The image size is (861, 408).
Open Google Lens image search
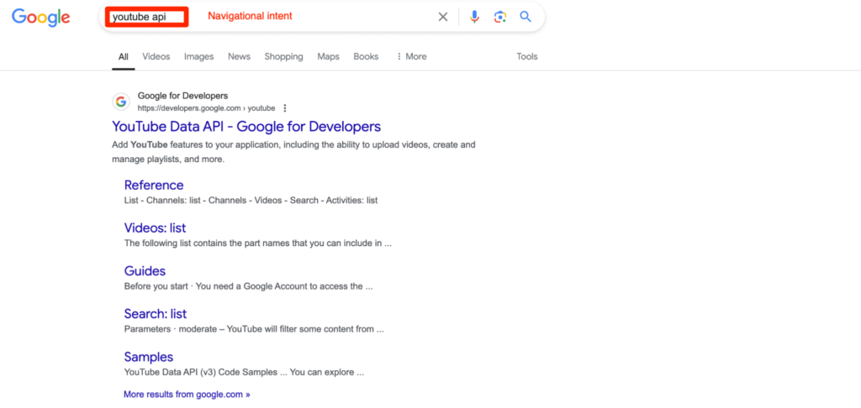click(x=500, y=17)
